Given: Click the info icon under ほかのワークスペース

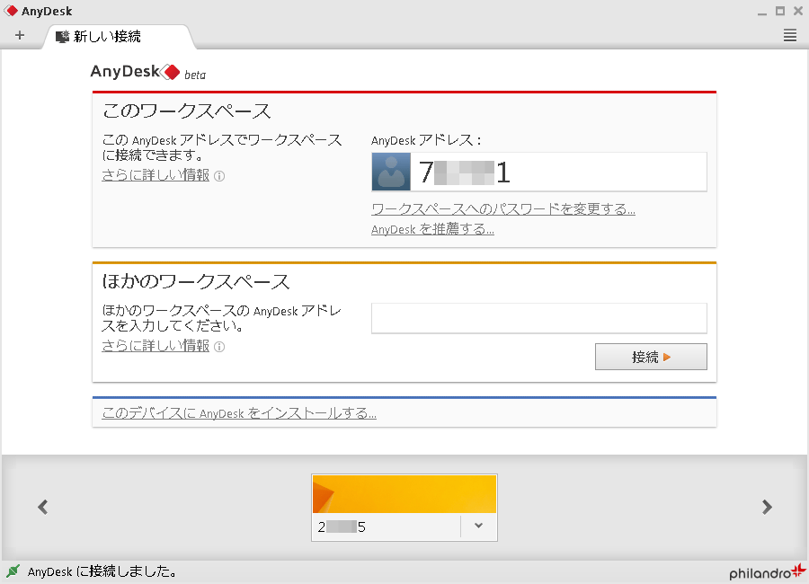Looking at the screenshot, I should (219, 347).
